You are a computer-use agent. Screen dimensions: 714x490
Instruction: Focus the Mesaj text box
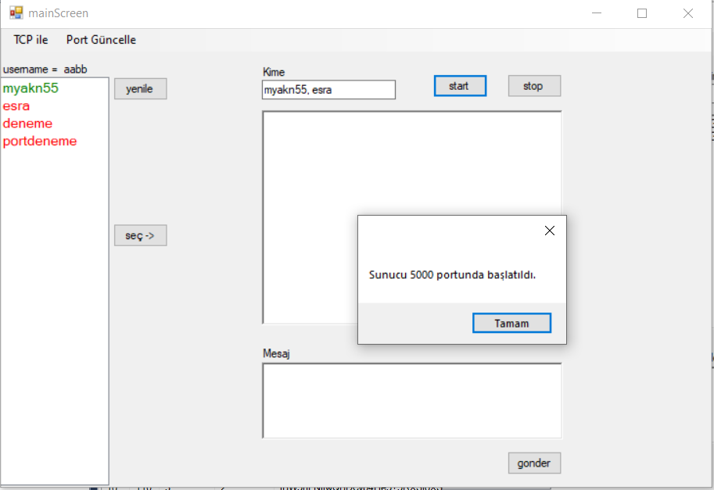tap(411, 400)
